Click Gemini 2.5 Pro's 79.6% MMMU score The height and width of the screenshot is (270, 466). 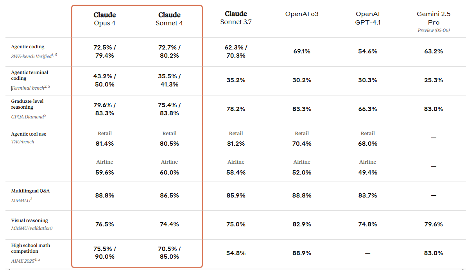433,224
